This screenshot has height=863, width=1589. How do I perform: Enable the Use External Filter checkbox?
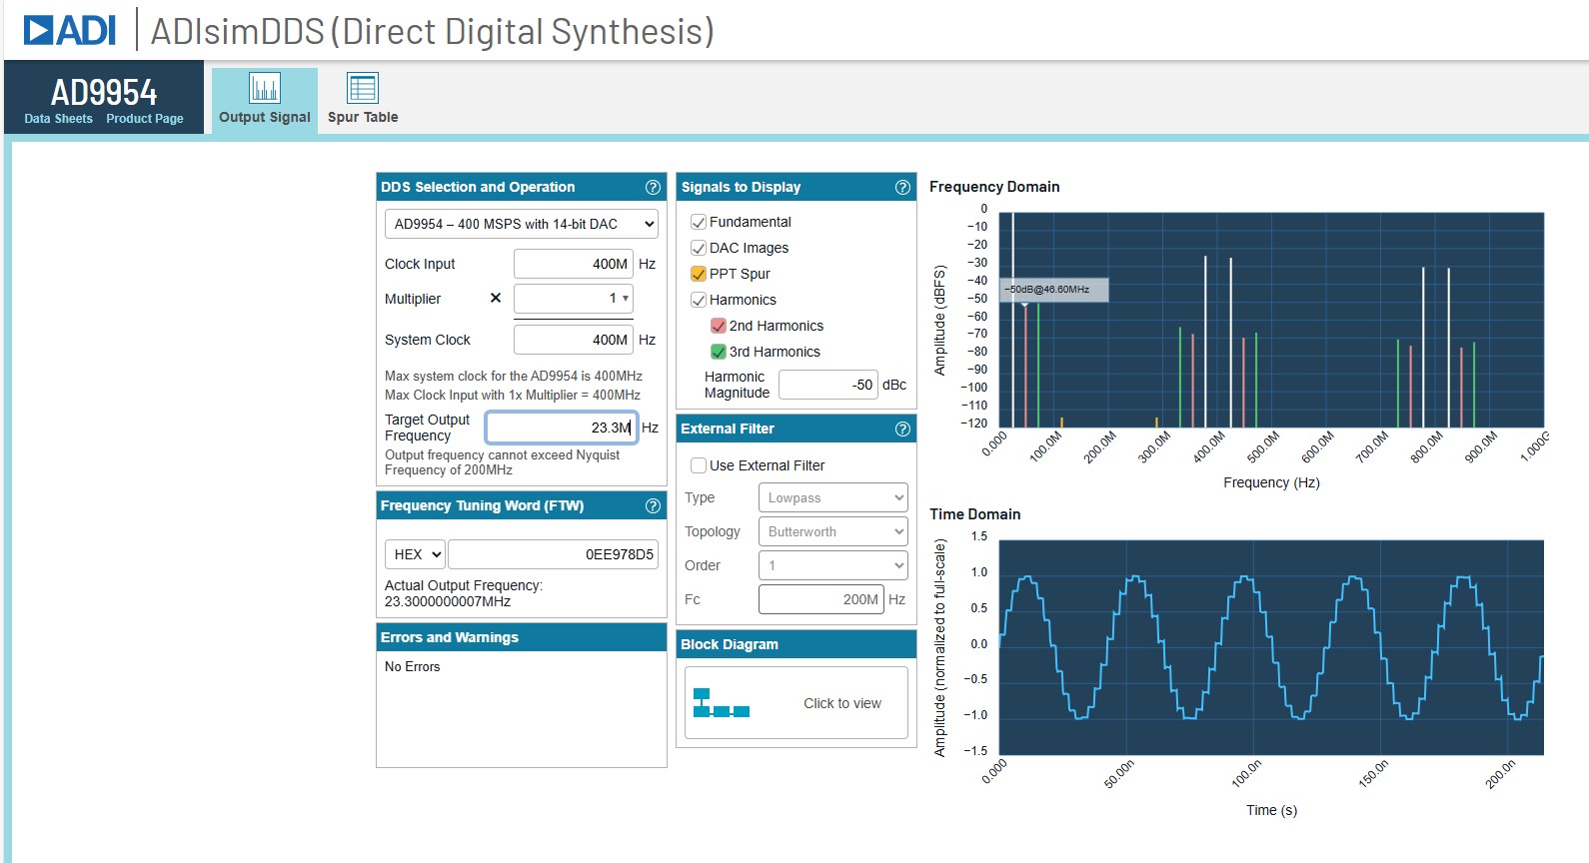pyautogui.click(x=699, y=465)
